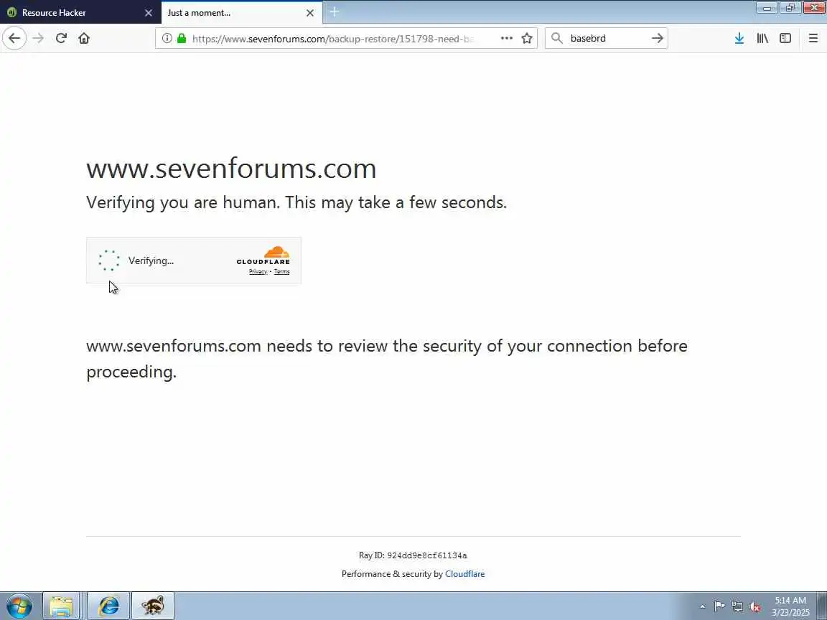Open the Firefox hamburger menu

coord(813,38)
